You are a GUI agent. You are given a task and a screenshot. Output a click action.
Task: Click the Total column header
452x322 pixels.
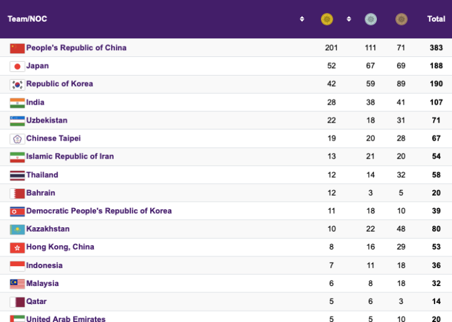click(436, 19)
